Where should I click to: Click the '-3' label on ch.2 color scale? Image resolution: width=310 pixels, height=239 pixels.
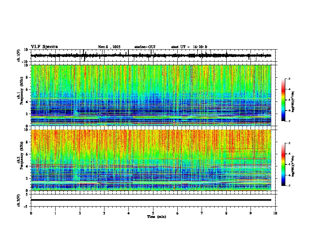(289, 143)
